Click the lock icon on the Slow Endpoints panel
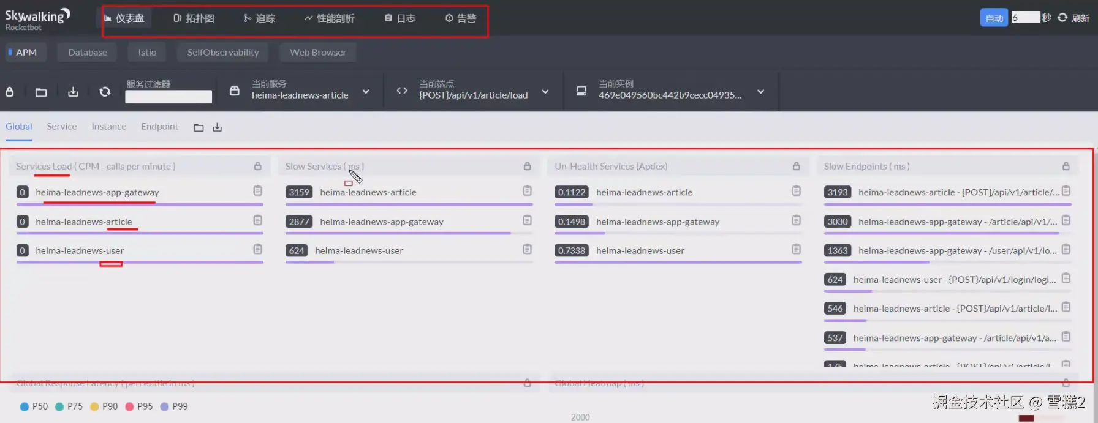 [1066, 166]
